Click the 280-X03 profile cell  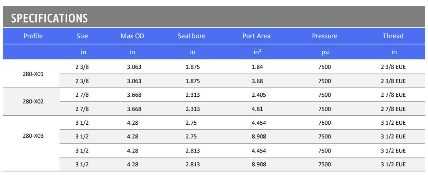33,136
